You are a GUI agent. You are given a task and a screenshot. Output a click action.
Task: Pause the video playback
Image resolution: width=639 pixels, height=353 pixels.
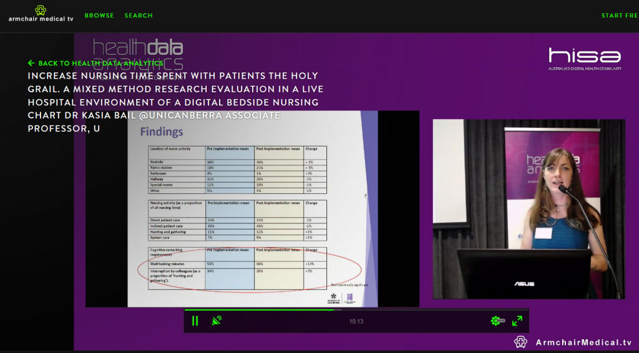click(195, 321)
